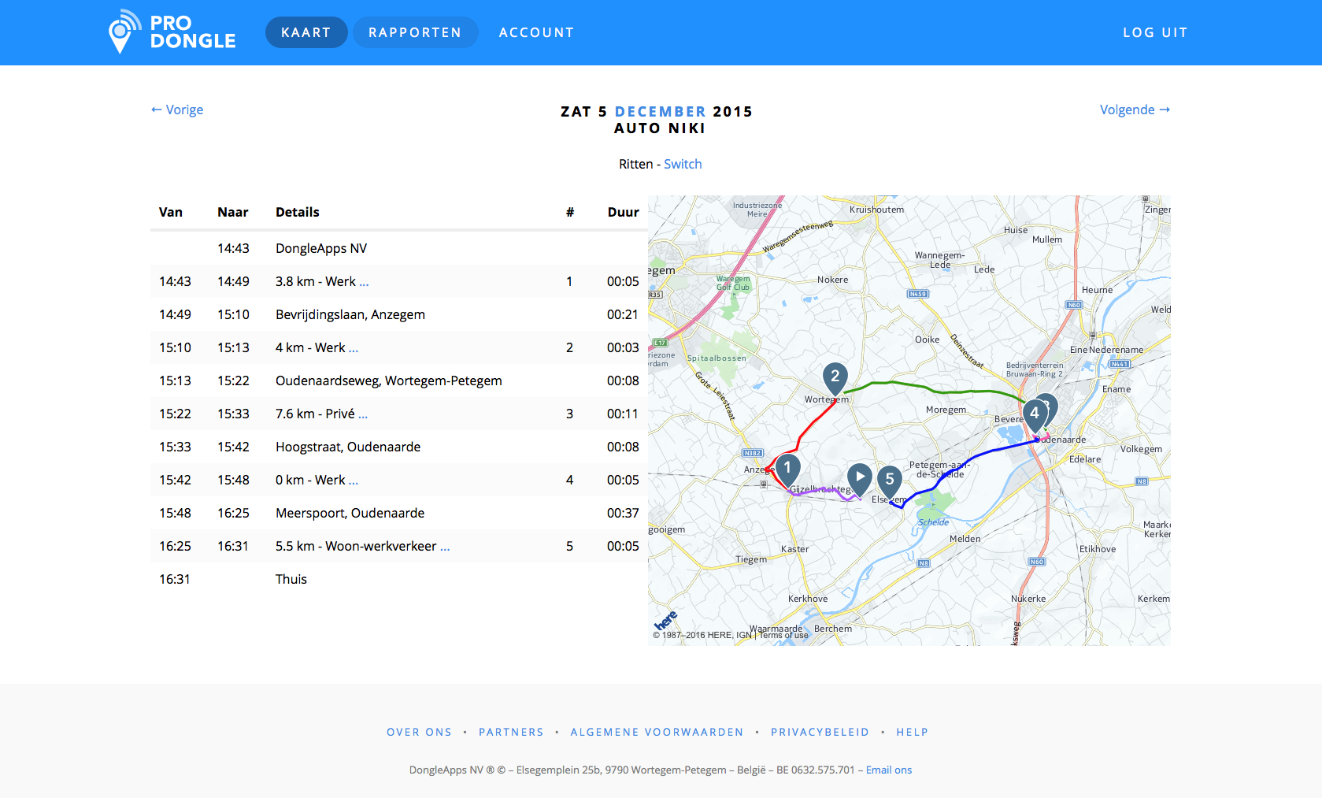Expand the 5.5 km Woon-werkverkeer trip details
Image resolution: width=1322 pixels, height=798 pixels.
pos(445,547)
